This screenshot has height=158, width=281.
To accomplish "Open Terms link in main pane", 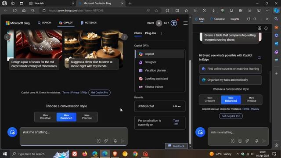I will tap(66, 93).
